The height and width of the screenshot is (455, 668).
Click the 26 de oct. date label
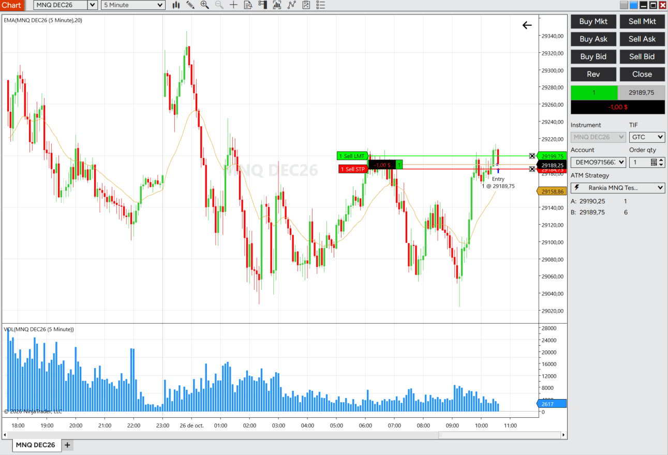coord(191,425)
